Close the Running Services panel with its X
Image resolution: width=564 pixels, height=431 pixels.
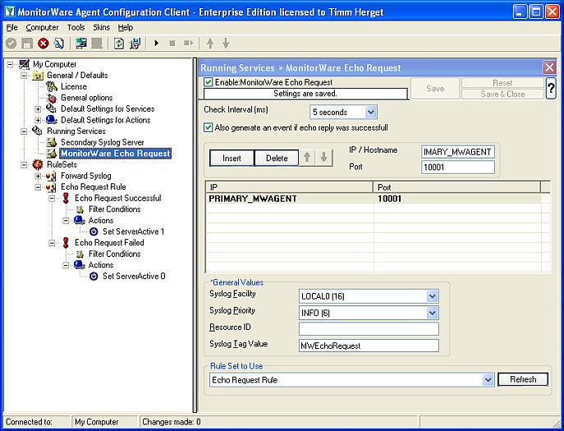[x=549, y=67]
